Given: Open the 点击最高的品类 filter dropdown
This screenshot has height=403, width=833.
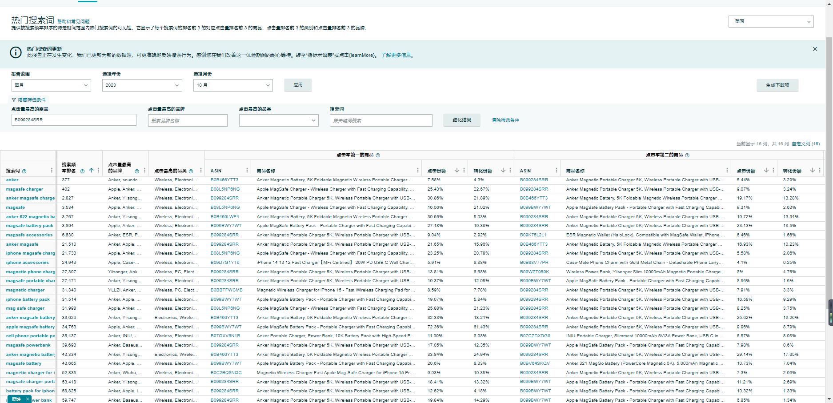Looking at the screenshot, I should (x=279, y=120).
